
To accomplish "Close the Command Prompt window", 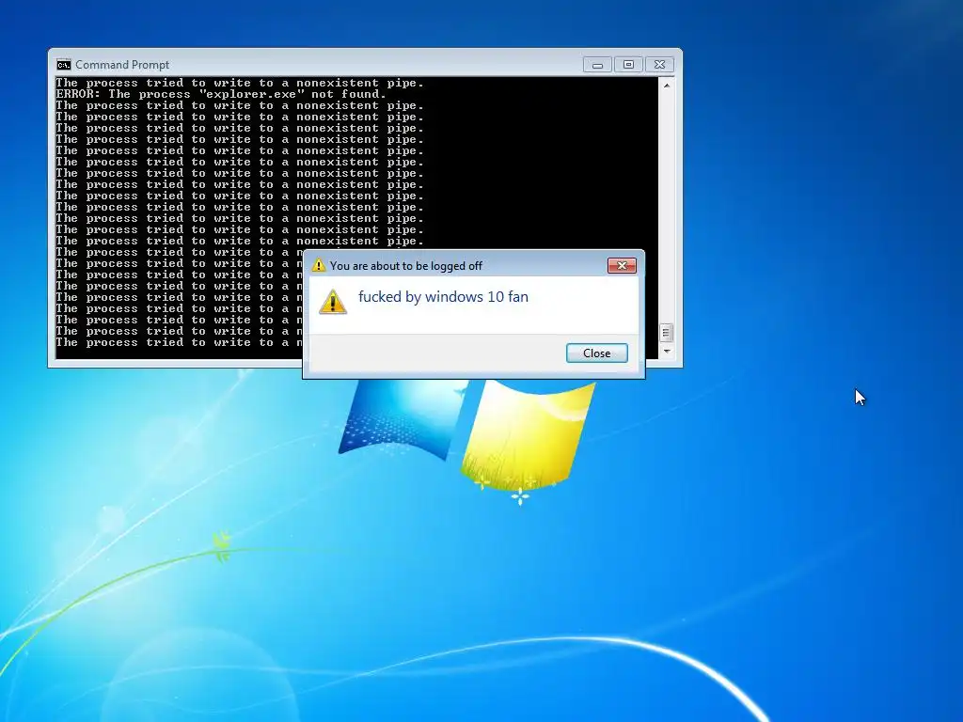I will click(659, 65).
